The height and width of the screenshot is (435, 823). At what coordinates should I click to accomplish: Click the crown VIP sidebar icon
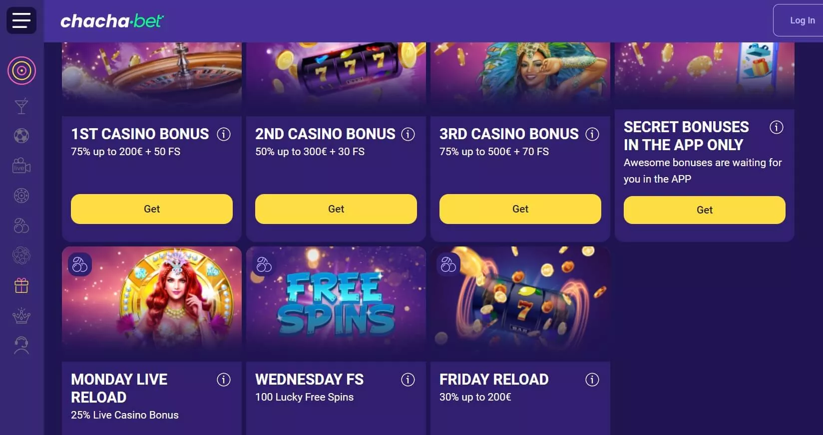21,316
